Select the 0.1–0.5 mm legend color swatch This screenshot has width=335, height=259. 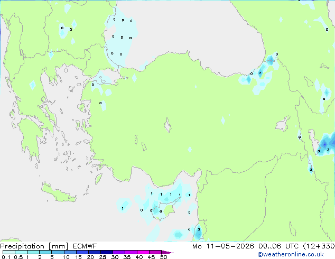(9, 252)
